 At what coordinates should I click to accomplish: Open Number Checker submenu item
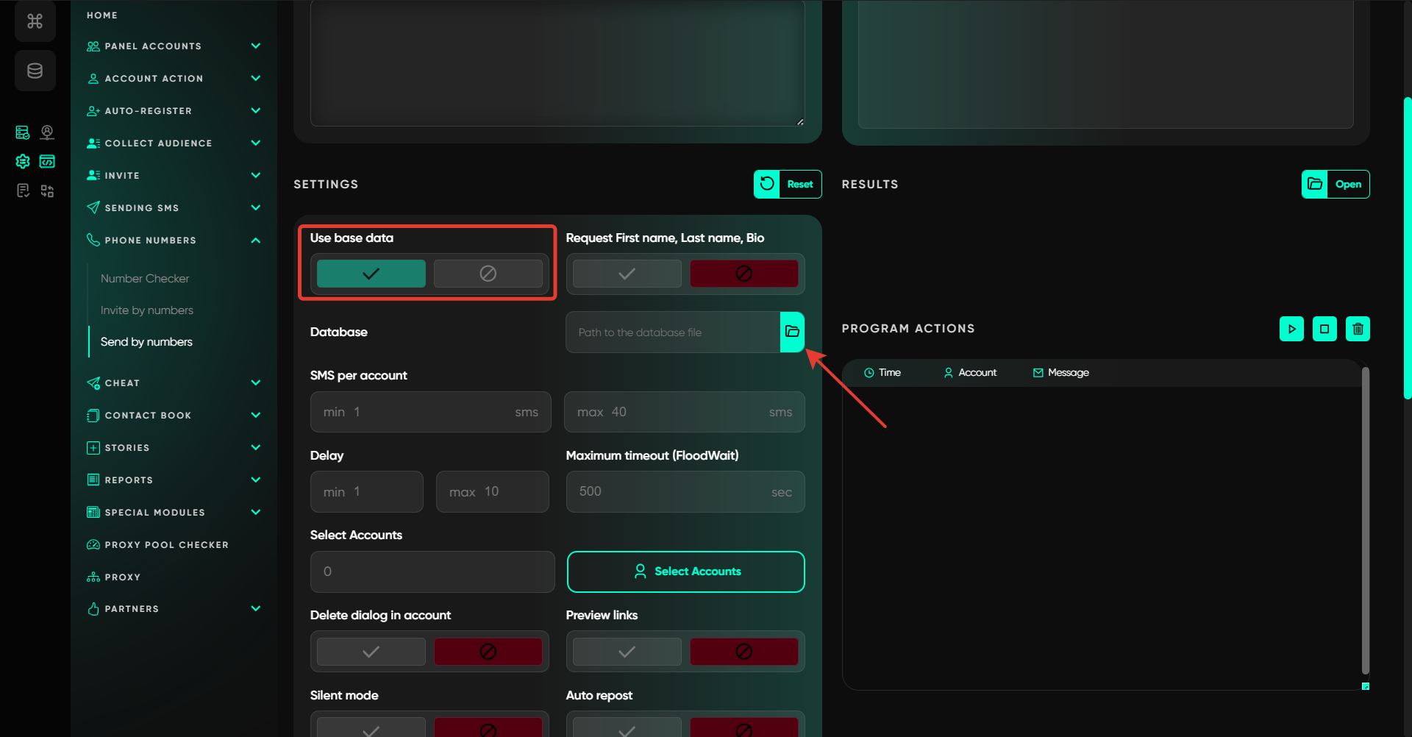(145, 279)
